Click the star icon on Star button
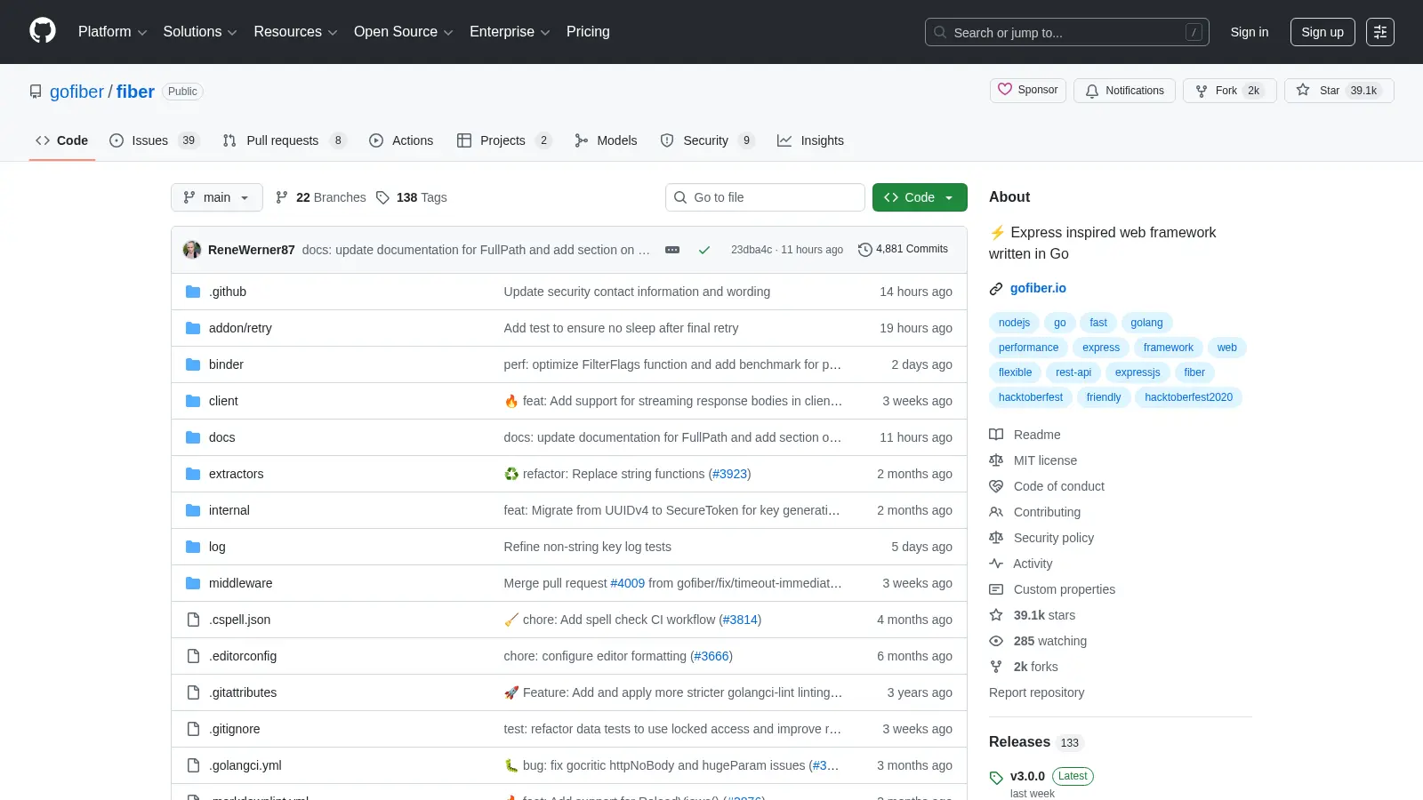 coord(1303,90)
